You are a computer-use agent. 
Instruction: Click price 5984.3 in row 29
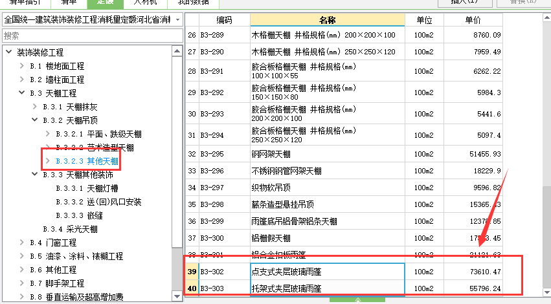tap(473, 92)
